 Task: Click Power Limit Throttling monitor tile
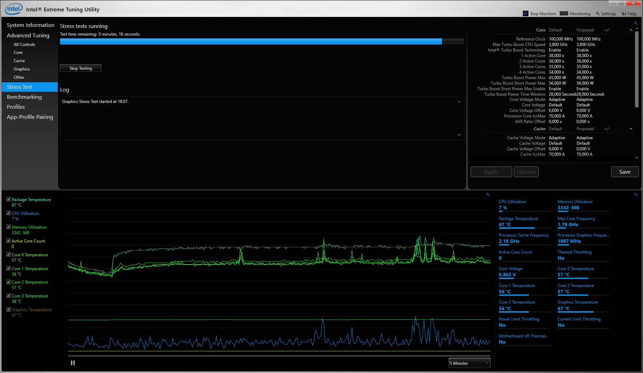pyautogui.click(x=524, y=322)
